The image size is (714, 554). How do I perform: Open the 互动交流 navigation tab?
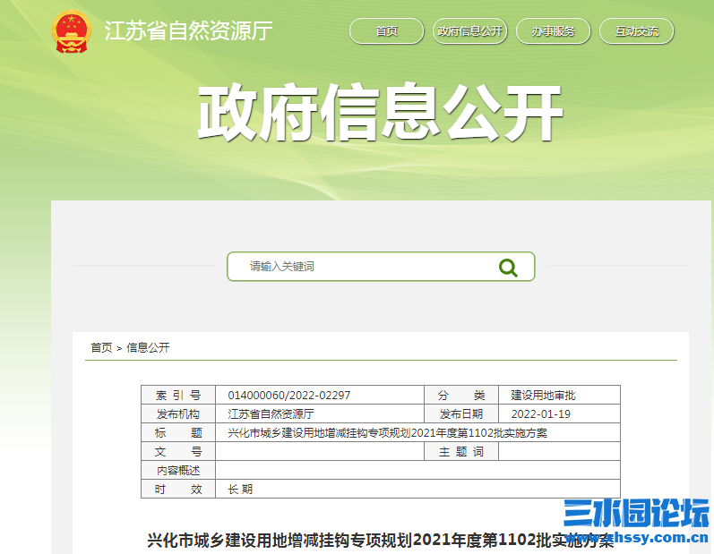click(x=636, y=31)
